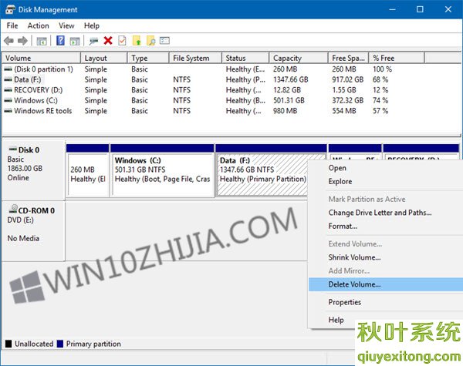Click the 74 % free cell
Viewport: 463px width, 366px height.
pos(380,100)
